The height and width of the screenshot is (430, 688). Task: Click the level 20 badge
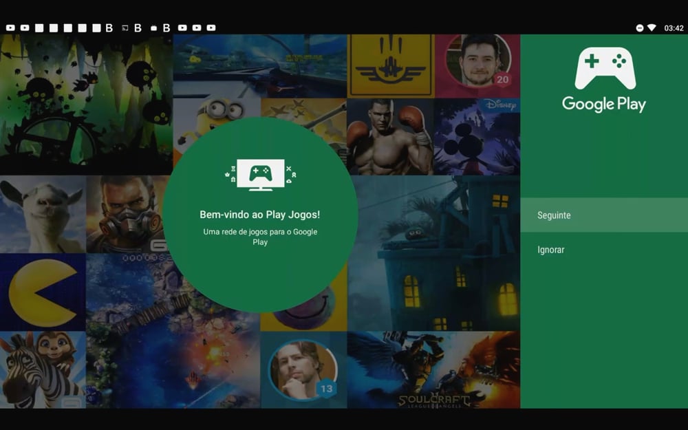(502, 79)
